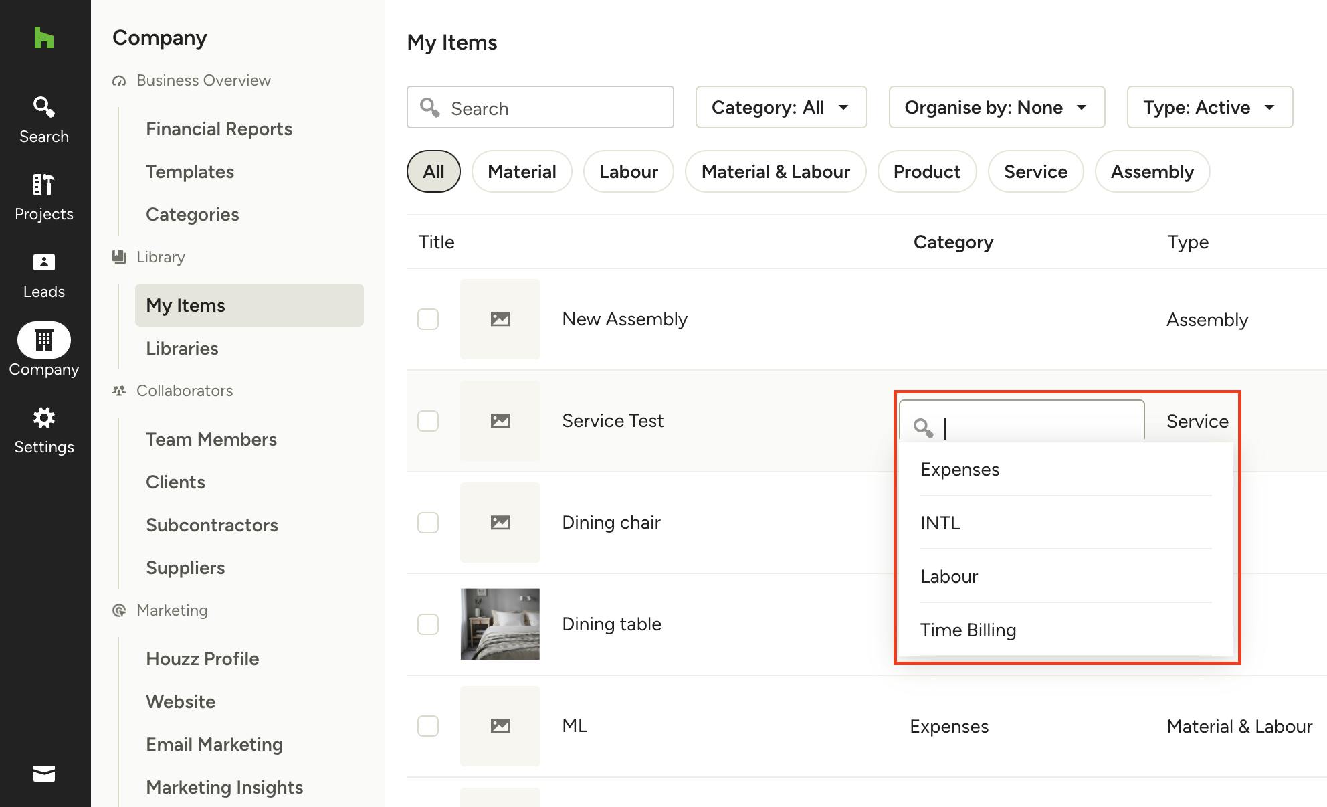Screen dimensions: 1327x807
Task: Filter items by Material & Labour
Action: pyautogui.click(x=775, y=172)
